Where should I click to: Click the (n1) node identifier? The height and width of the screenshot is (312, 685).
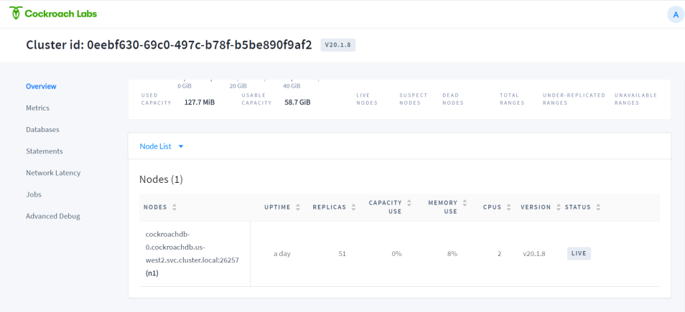(152, 273)
